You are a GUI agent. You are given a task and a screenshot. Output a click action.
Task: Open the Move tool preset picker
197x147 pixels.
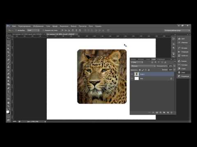11,30
